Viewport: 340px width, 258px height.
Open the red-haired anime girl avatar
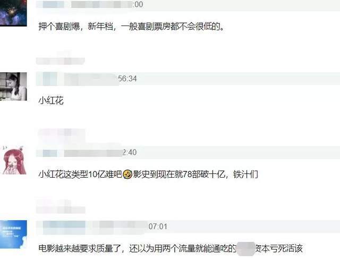[x=14, y=160]
